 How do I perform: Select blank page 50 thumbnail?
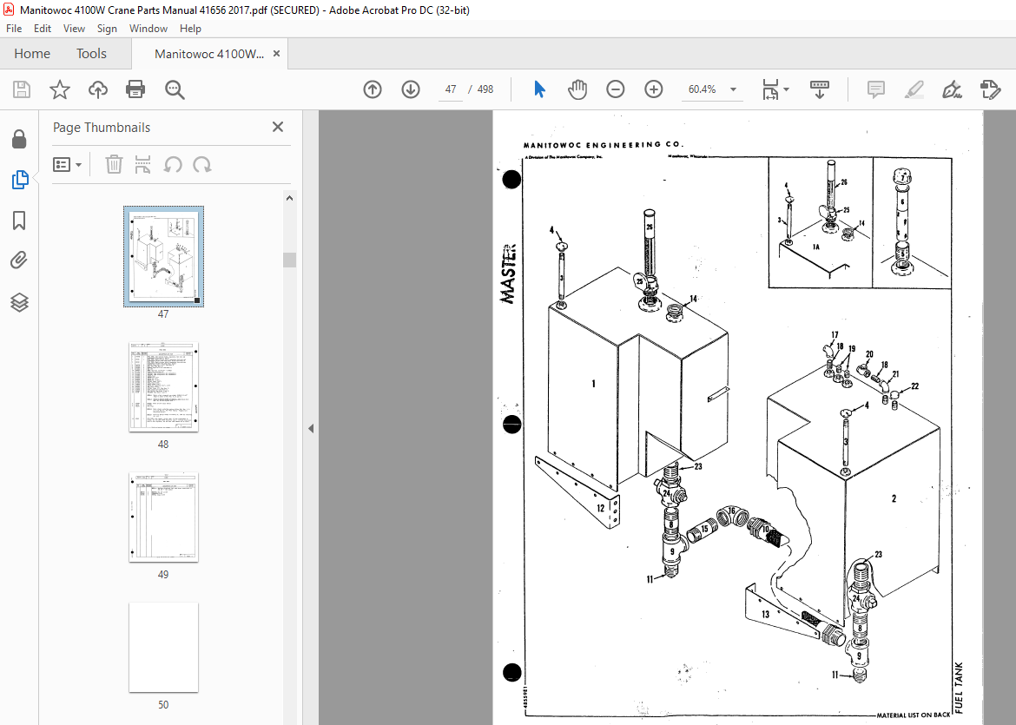163,648
